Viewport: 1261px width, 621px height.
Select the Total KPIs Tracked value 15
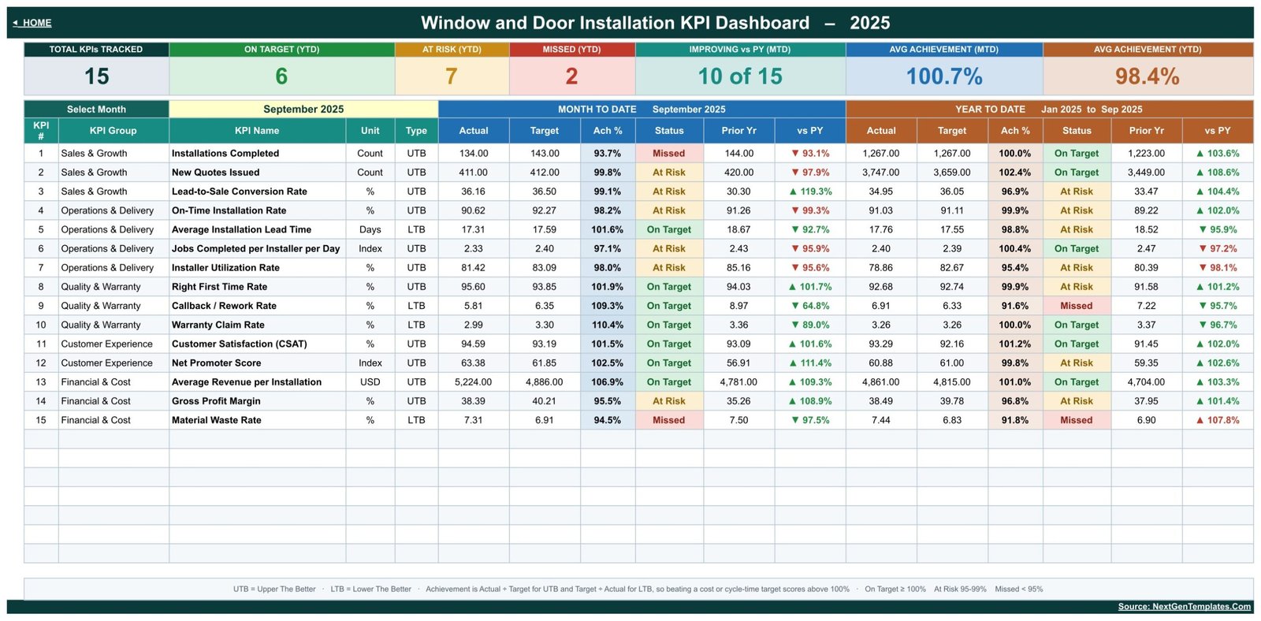(x=96, y=76)
